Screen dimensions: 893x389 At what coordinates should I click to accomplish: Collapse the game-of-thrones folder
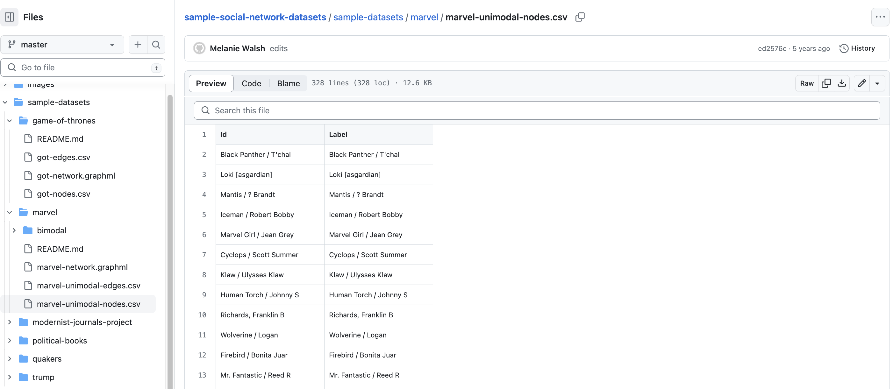click(10, 121)
